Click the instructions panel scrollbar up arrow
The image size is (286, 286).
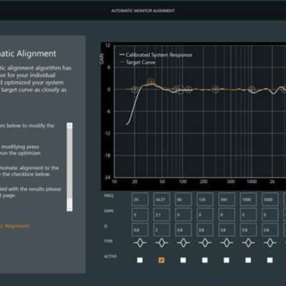tap(69, 125)
